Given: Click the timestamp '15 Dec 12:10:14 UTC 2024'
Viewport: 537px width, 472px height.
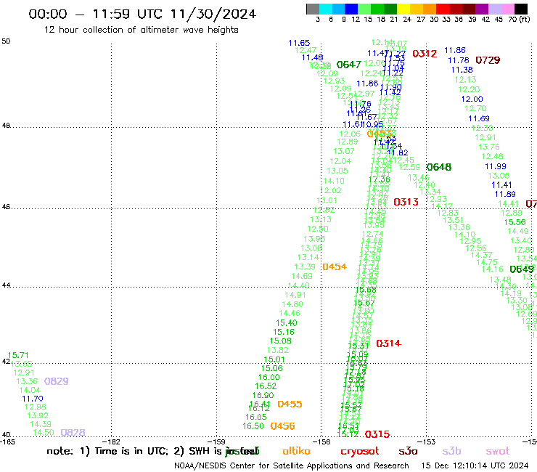Looking at the screenshot, I should [x=475, y=465].
